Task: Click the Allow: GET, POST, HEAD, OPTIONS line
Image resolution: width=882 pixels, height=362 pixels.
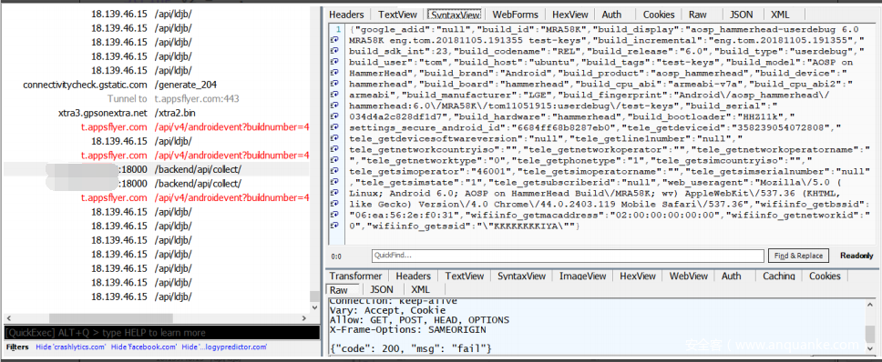Action: click(x=419, y=320)
